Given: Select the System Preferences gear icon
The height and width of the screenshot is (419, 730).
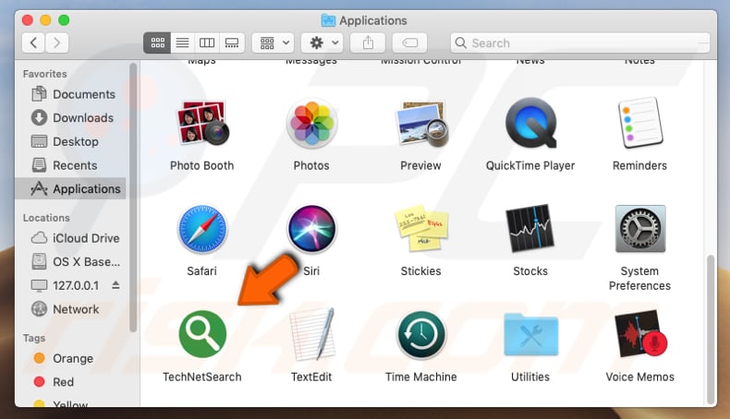Looking at the screenshot, I should [640, 229].
